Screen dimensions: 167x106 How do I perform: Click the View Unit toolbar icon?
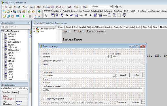coord(4,16)
